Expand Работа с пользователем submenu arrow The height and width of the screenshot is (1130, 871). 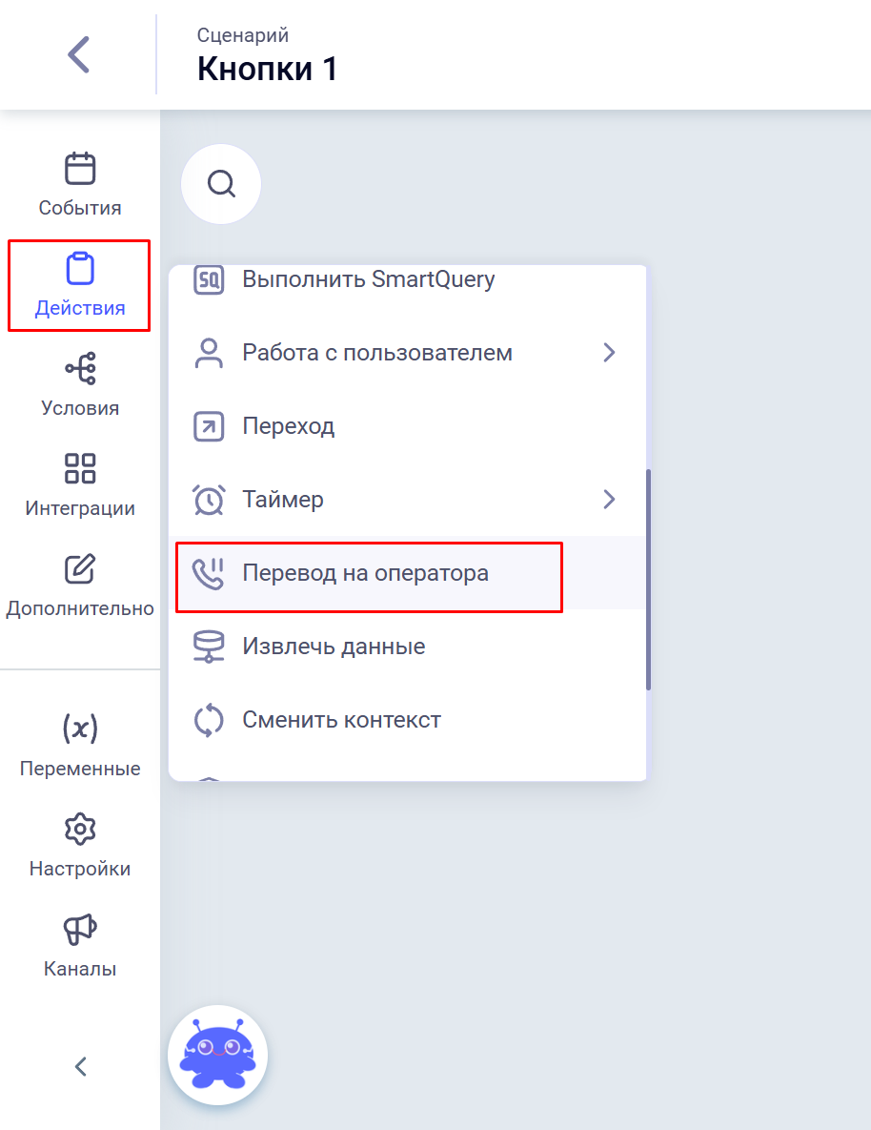[x=610, y=353]
